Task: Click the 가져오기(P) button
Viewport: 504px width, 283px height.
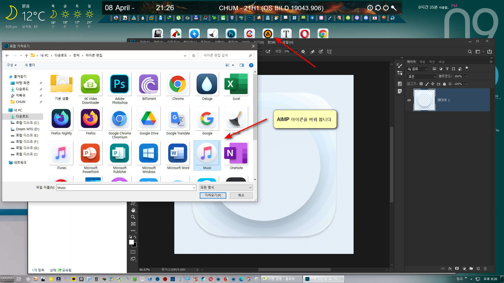Action: pyautogui.click(x=213, y=195)
